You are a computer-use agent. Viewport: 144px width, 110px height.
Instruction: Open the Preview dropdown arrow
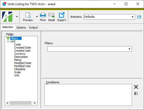click(37, 17)
